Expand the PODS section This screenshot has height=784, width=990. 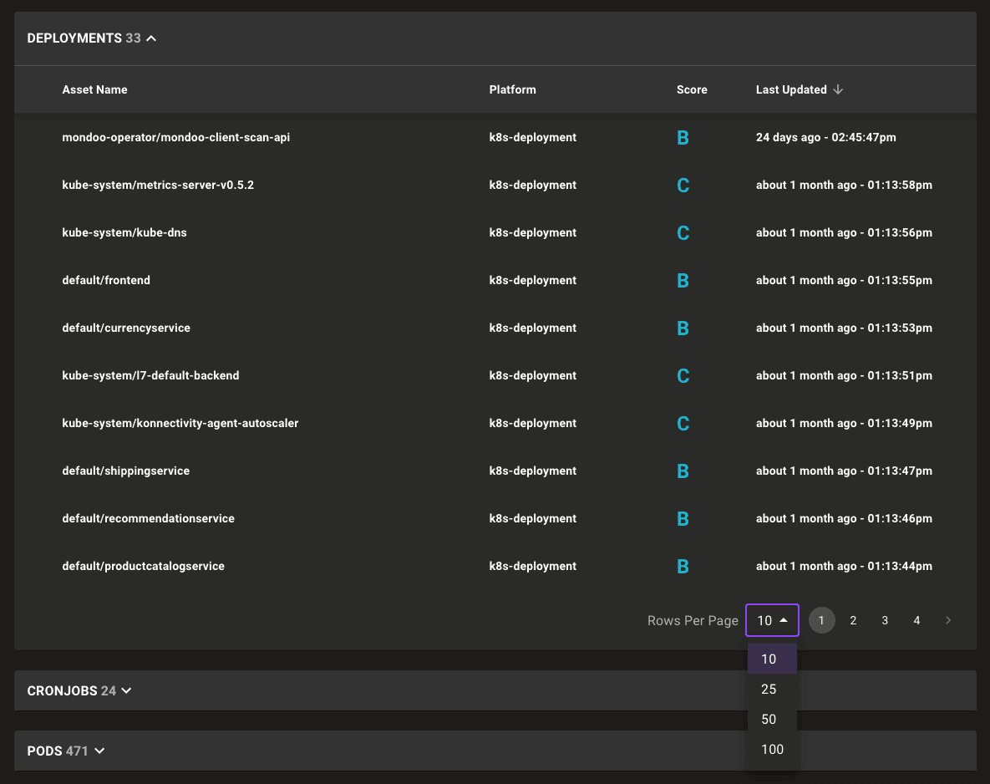click(x=99, y=751)
